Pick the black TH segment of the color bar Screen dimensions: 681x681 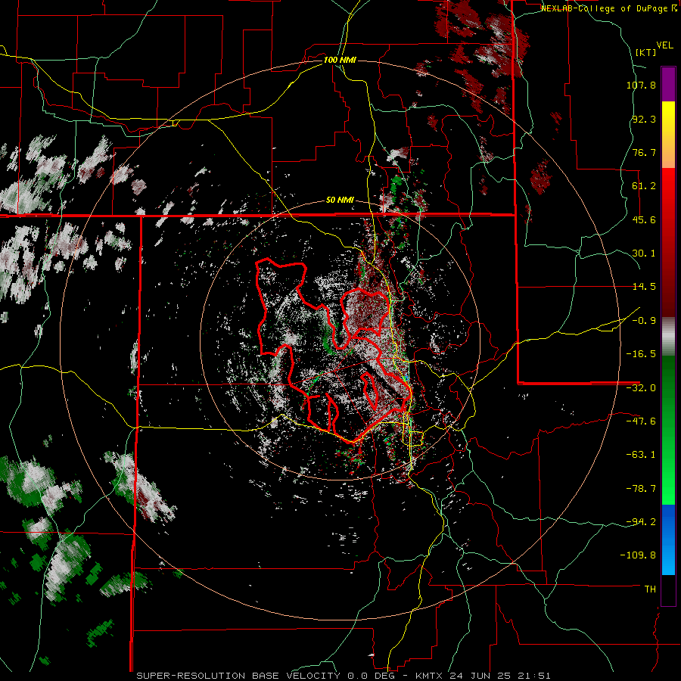point(668,589)
